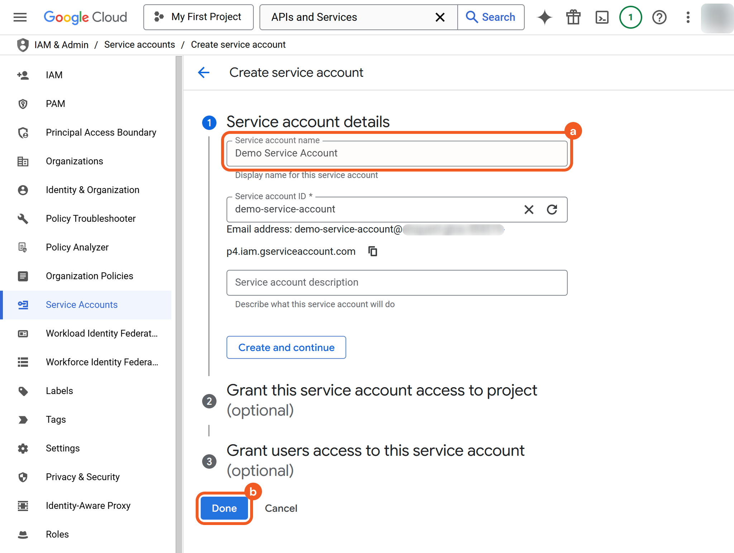Expand step 2 Grant project access
The width and height of the screenshot is (734, 553).
(382, 400)
